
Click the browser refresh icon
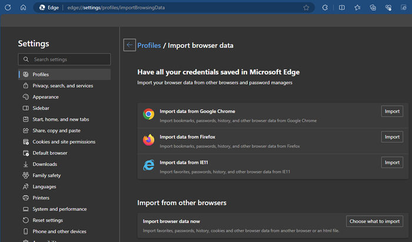click(x=8, y=8)
